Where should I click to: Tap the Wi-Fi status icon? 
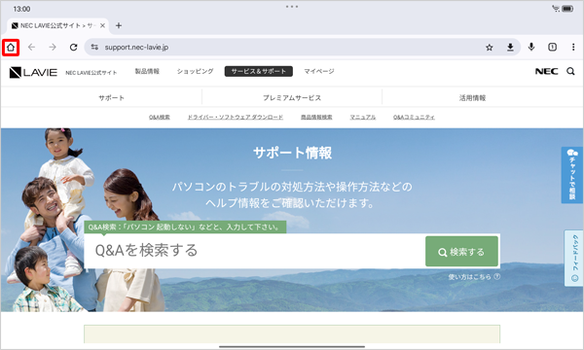[x=556, y=9]
